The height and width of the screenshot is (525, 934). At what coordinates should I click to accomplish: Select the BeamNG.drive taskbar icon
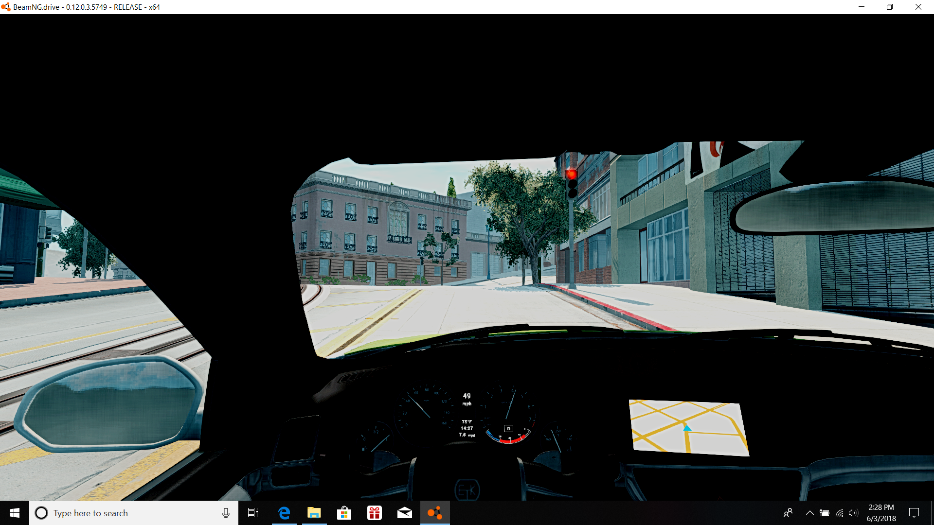pyautogui.click(x=435, y=513)
